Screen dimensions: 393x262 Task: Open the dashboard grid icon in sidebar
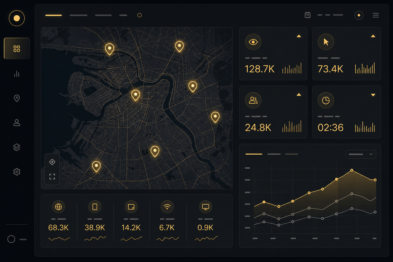tap(17, 49)
